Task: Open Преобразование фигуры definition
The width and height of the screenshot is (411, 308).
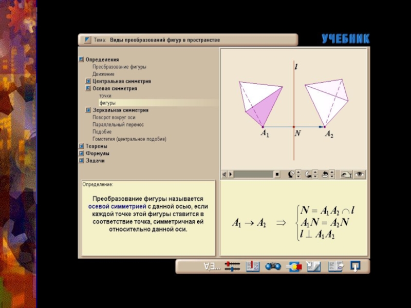Action: coord(119,67)
